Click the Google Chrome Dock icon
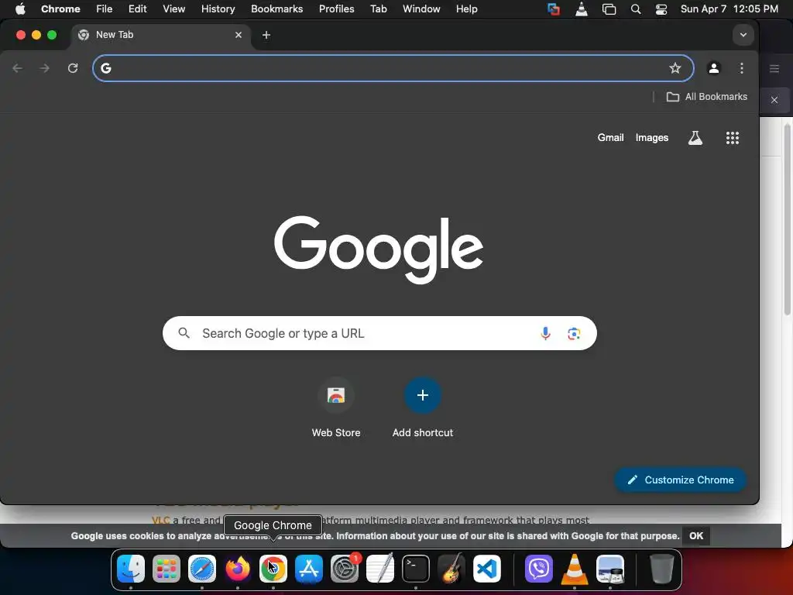Image resolution: width=793 pixels, height=595 pixels. 273,569
